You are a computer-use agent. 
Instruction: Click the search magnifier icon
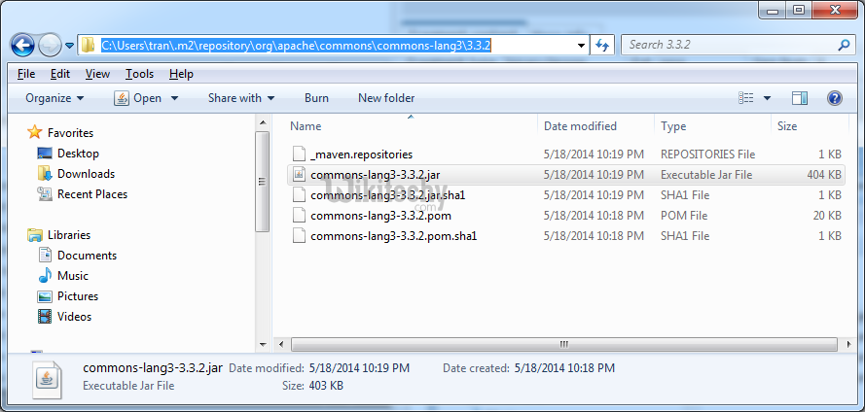click(x=843, y=45)
